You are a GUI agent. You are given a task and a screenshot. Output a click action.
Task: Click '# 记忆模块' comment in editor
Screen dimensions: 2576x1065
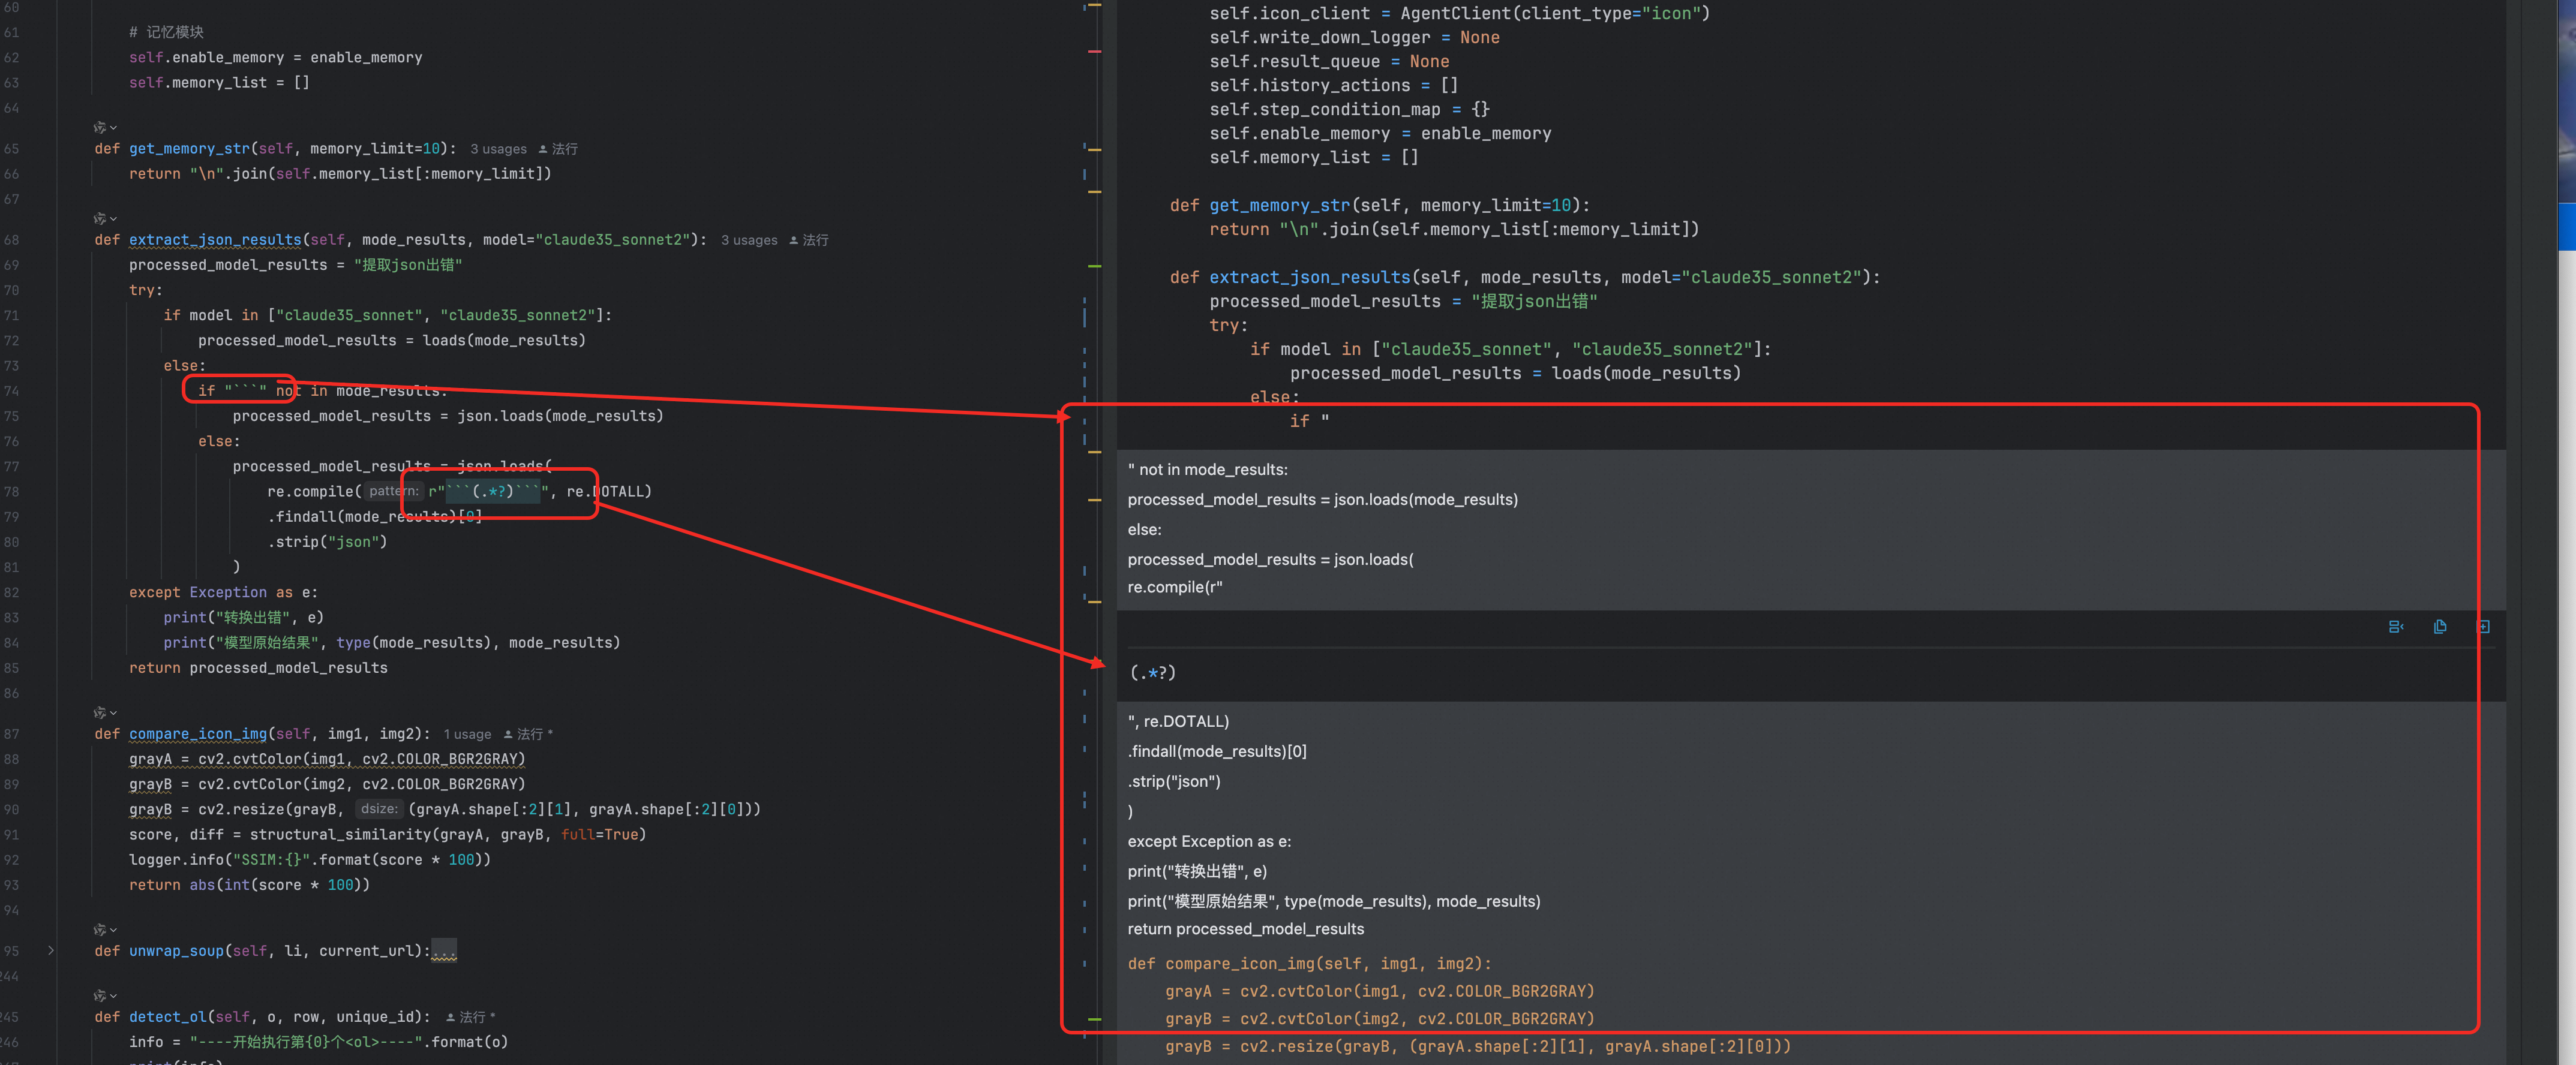click(166, 32)
